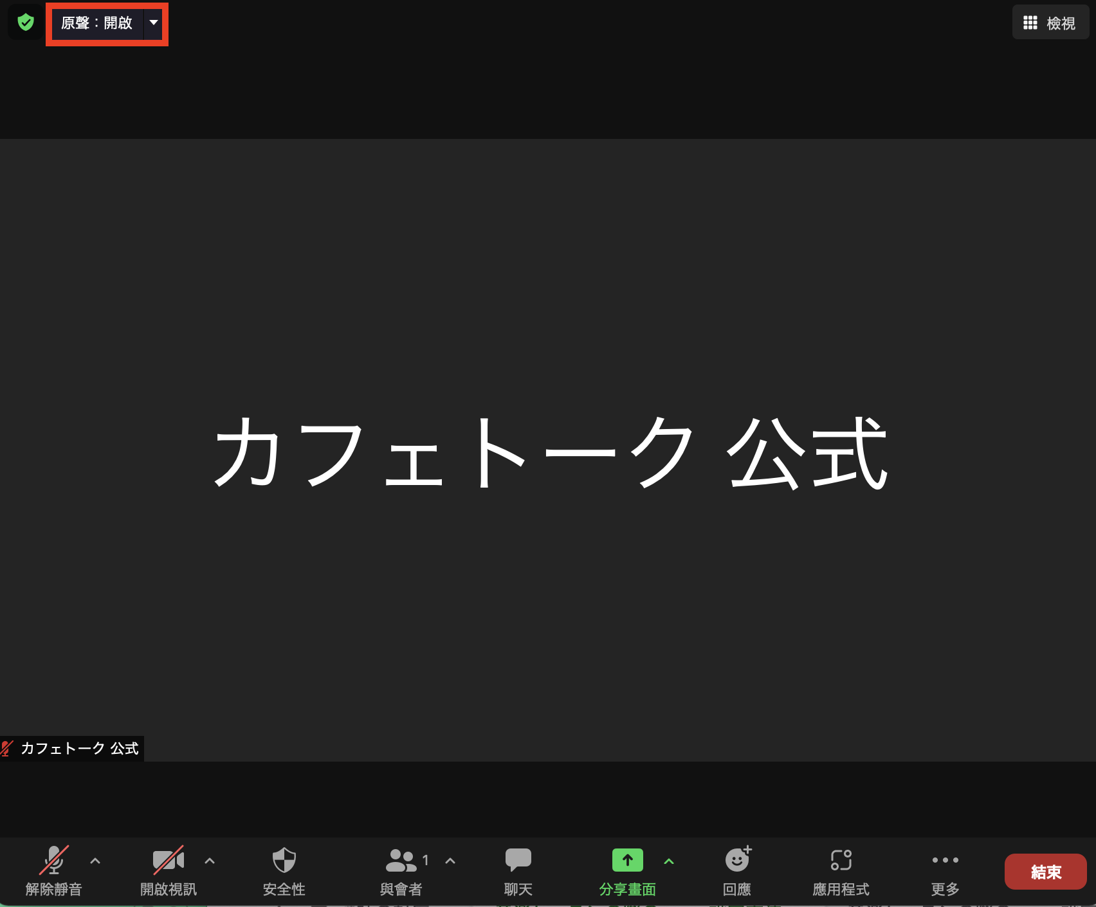
Task: Expand audio options arrow beside 解除靜音
Action: tap(95, 861)
